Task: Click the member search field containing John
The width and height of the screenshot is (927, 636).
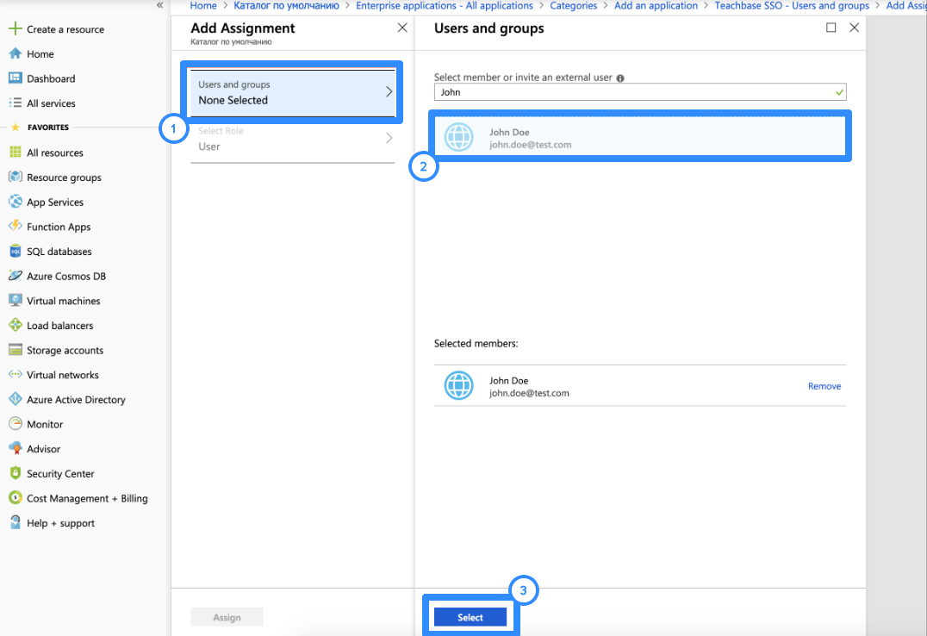Action: coord(638,91)
